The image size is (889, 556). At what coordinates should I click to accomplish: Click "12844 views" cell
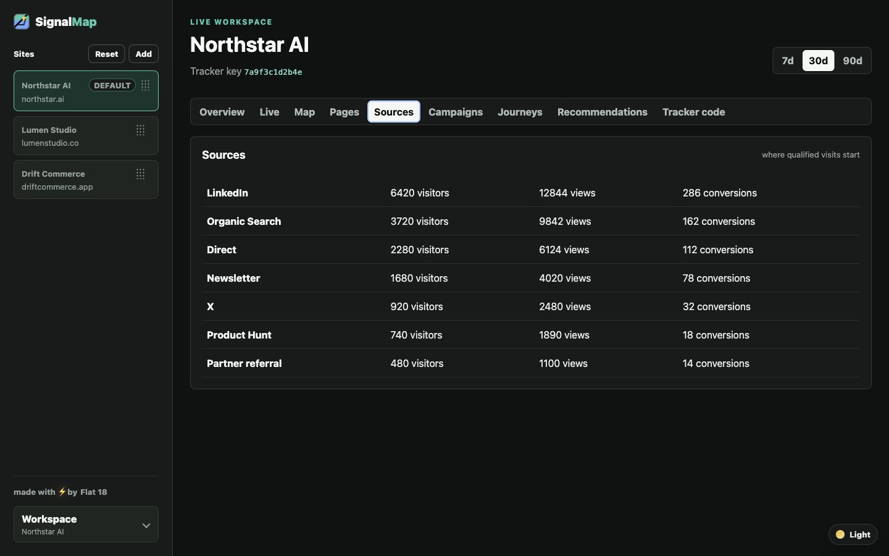567,193
